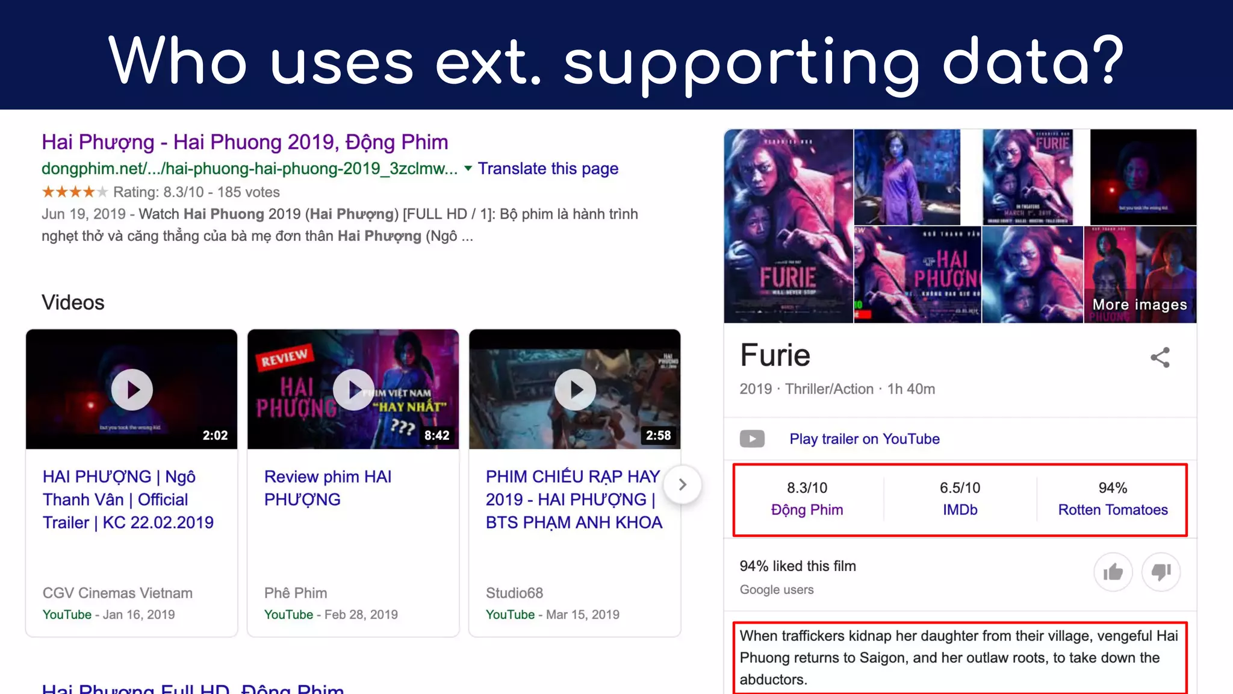Click Translate this page link
This screenshot has height=694, width=1233.
548,169
